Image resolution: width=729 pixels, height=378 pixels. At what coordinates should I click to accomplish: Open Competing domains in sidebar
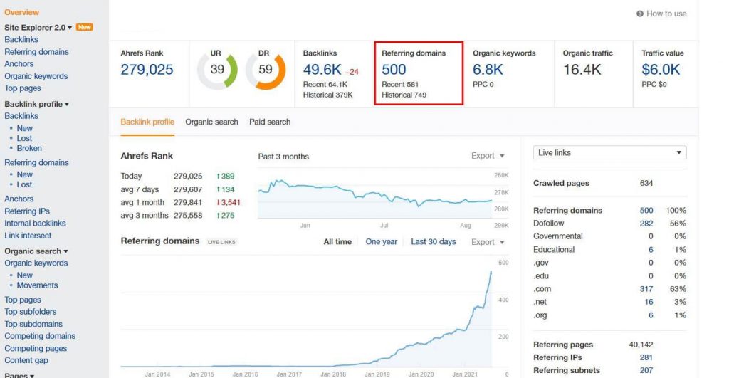pos(40,336)
